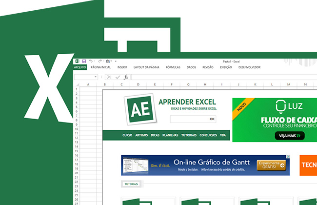Cancel formula entry with the X icon

point(109,77)
